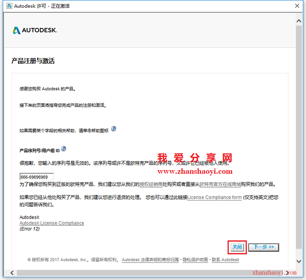This screenshot has width=306, height=280.
Task: Open the 隐私保护政策 link
Action: 195,260
